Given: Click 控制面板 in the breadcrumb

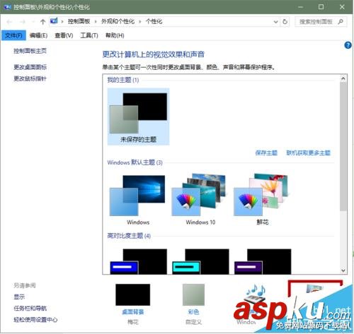Looking at the screenshot, I should pyautogui.click(x=79, y=21).
